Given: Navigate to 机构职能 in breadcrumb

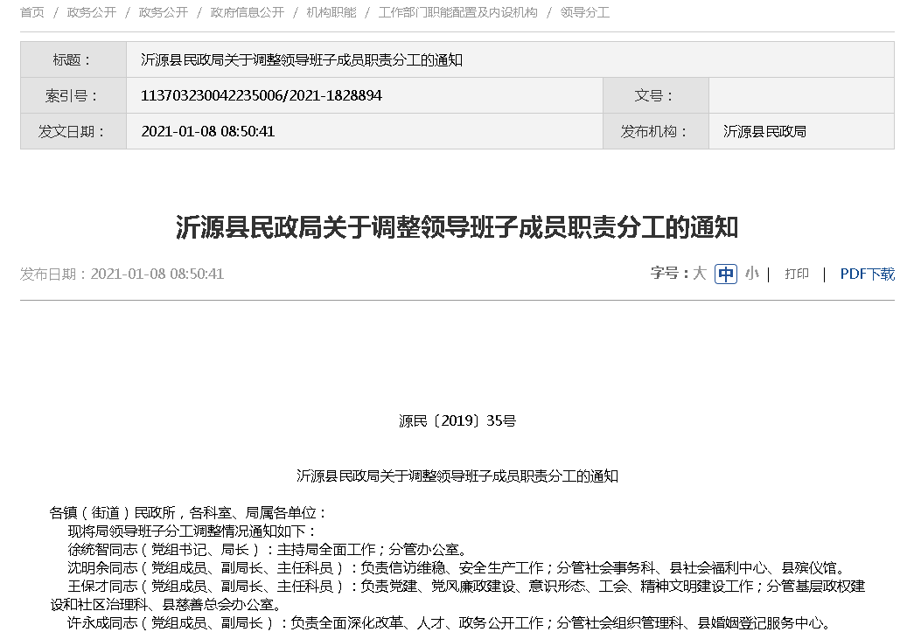Looking at the screenshot, I should [331, 13].
